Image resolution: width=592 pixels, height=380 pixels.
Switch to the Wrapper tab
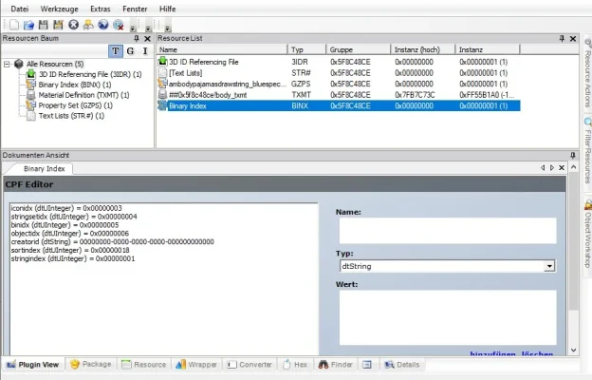[x=196, y=365]
